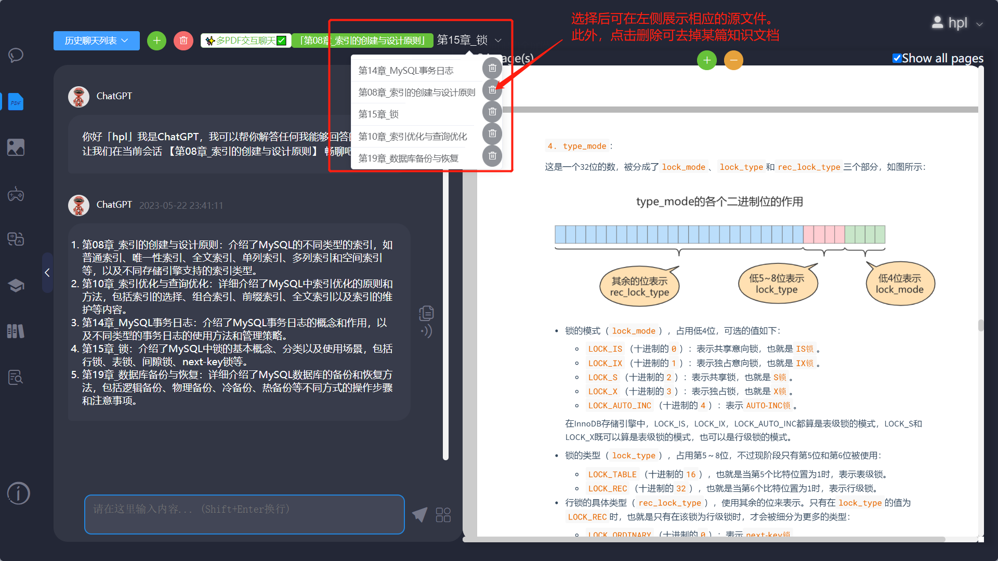
Task: Click the send message paper plane icon
Action: (419, 514)
